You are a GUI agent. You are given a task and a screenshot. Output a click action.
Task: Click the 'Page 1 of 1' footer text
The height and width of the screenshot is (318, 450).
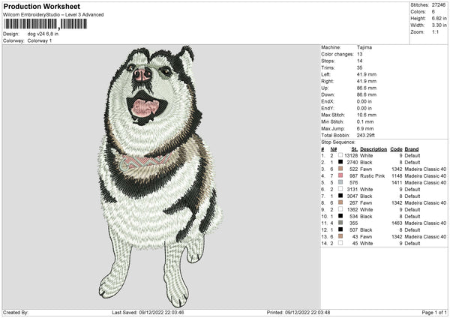coord(434,313)
